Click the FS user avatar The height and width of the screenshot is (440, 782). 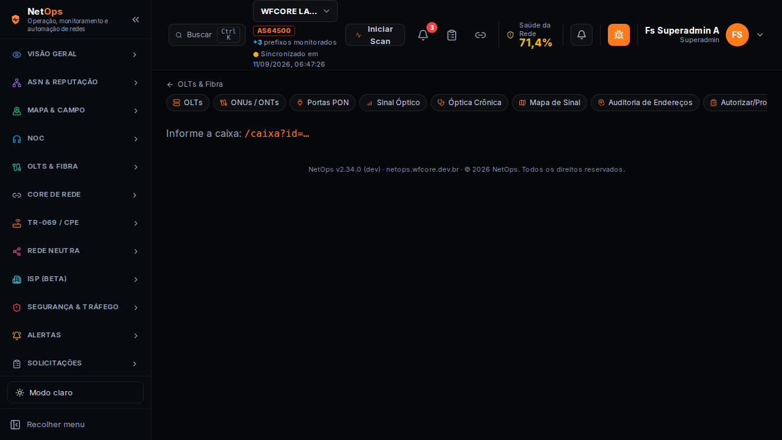(737, 35)
